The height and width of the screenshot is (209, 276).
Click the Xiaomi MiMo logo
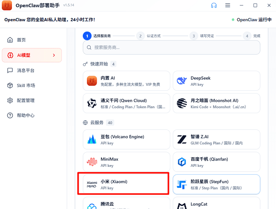coord(92,184)
